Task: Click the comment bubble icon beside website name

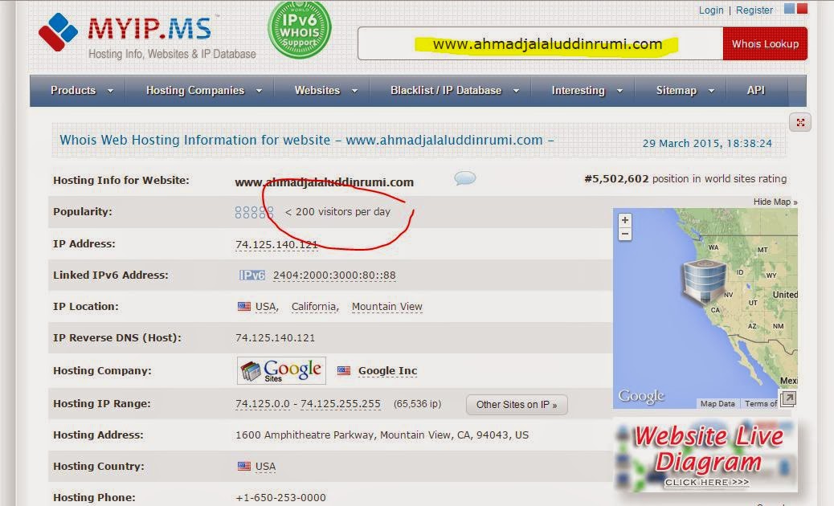Action: 465,178
